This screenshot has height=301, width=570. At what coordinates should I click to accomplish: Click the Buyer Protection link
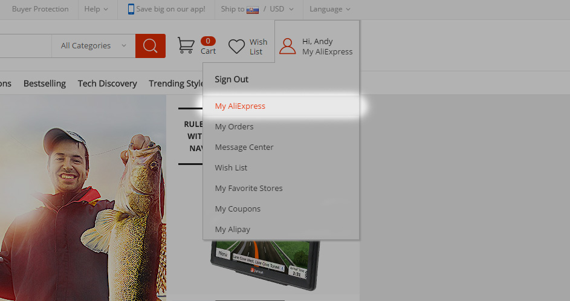click(x=40, y=9)
